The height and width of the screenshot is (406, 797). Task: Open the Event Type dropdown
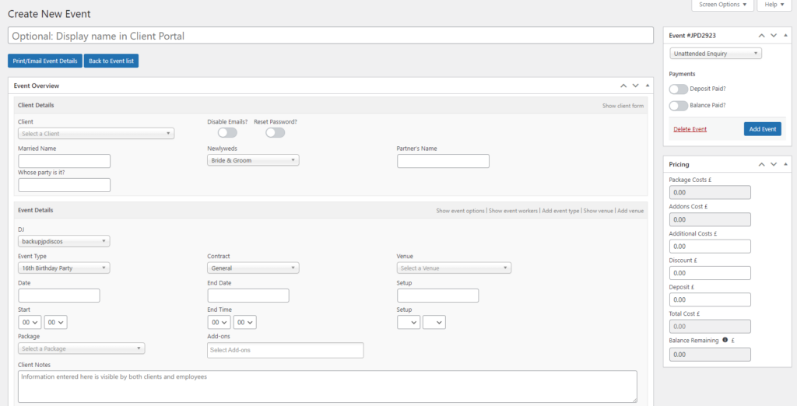point(64,268)
